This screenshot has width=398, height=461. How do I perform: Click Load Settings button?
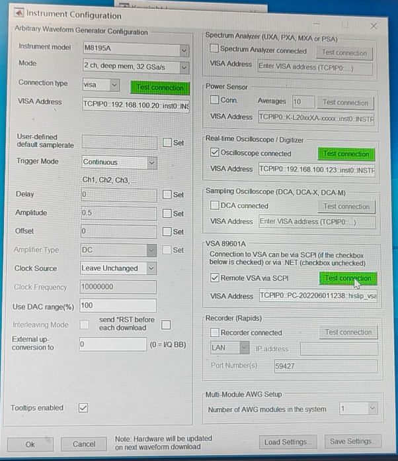288,442
